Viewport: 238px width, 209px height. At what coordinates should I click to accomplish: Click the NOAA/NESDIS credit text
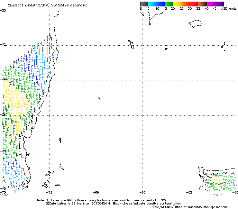click(189, 207)
